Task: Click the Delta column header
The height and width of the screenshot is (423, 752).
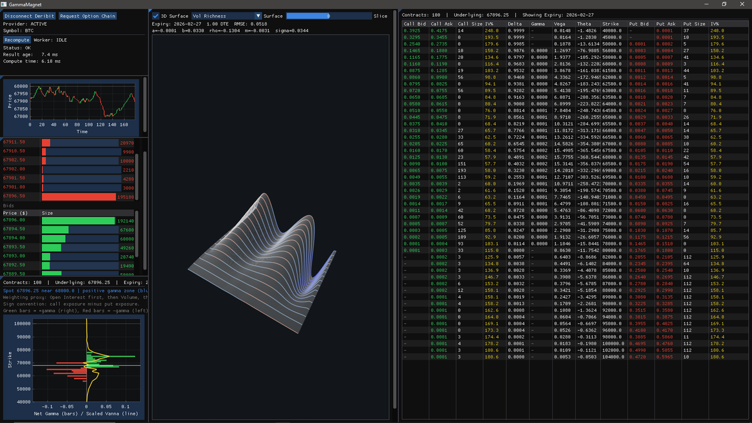Action: [517, 23]
